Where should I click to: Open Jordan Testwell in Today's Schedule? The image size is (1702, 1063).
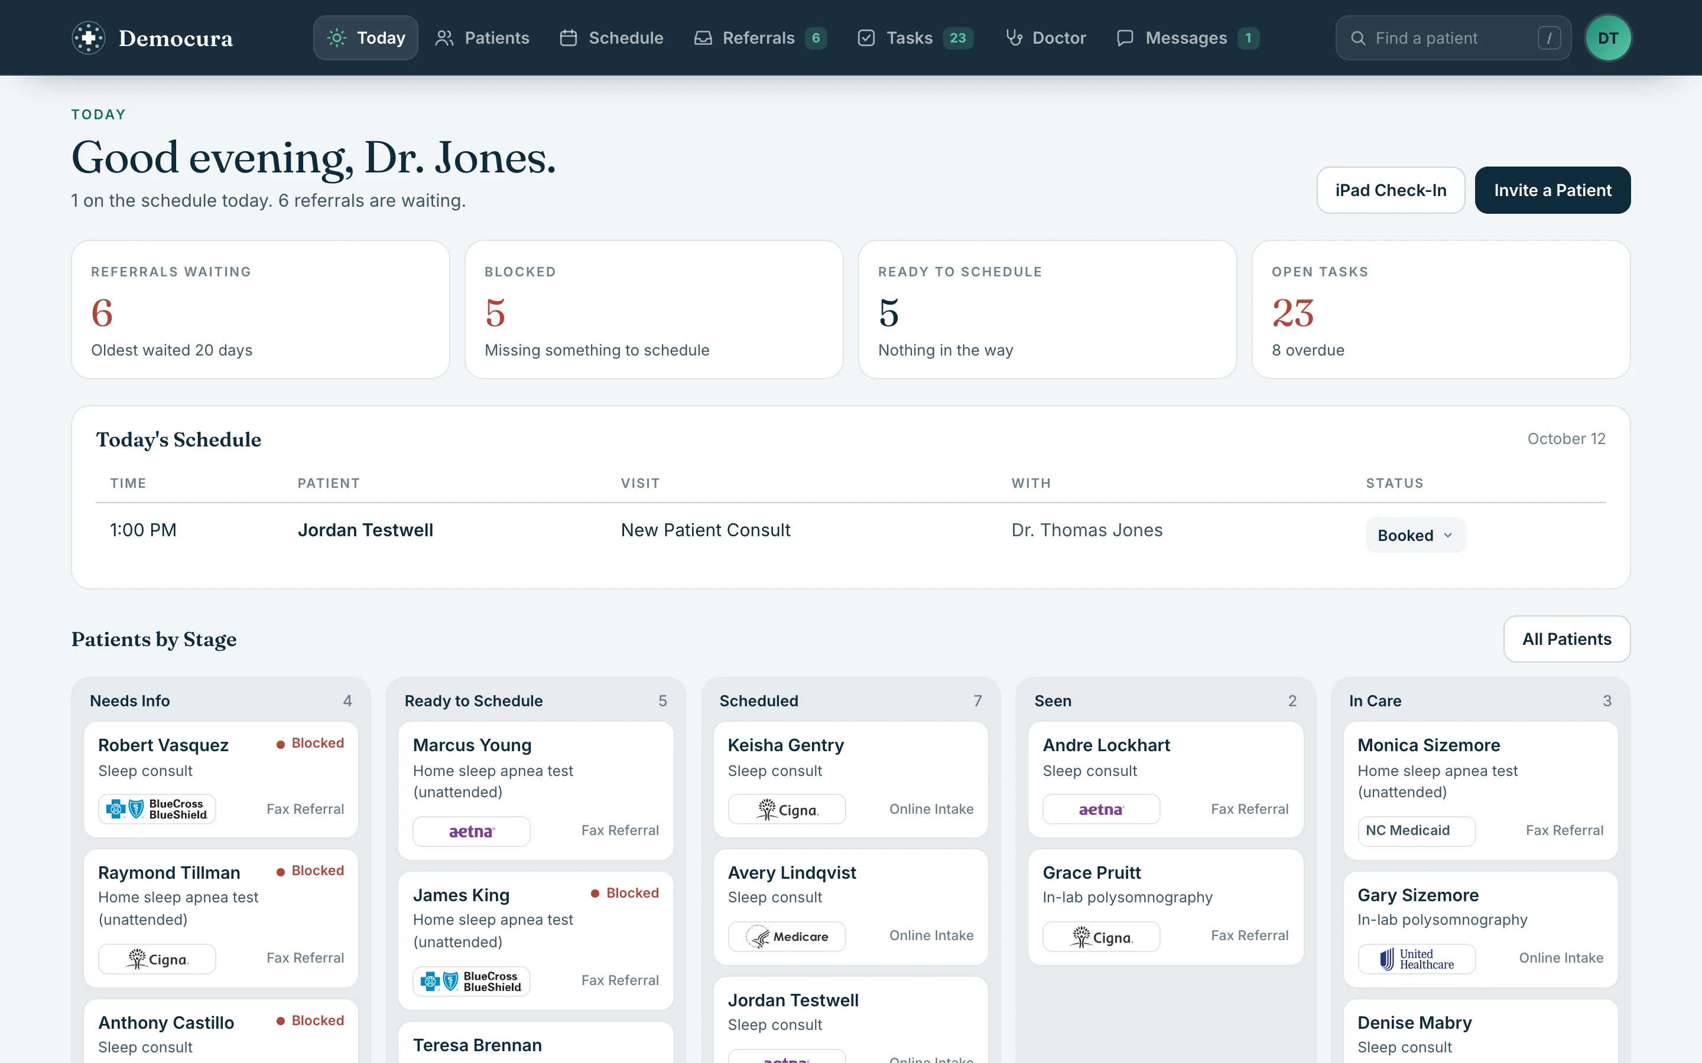[365, 530]
